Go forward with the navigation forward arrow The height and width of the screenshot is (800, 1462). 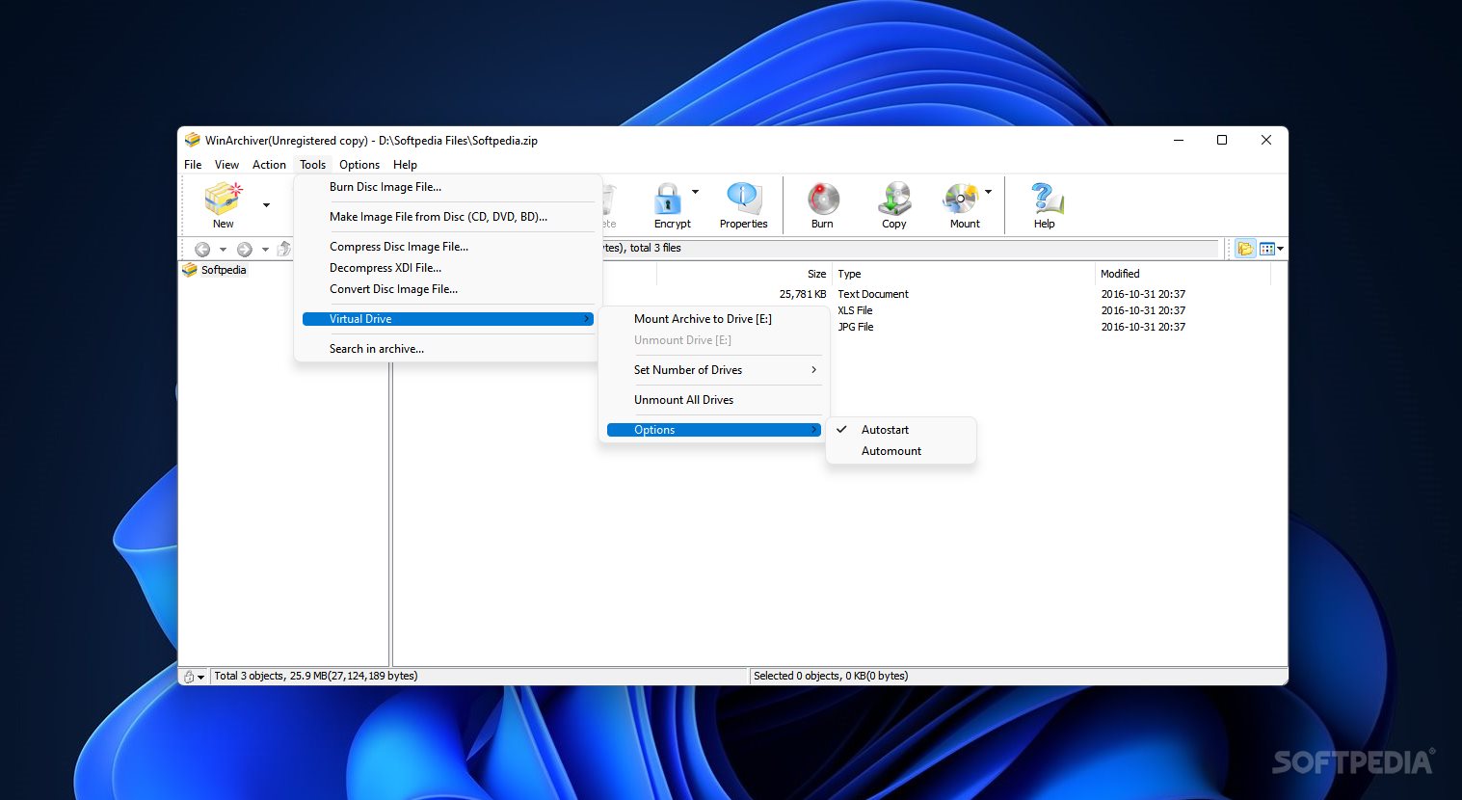[x=245, y=249]
